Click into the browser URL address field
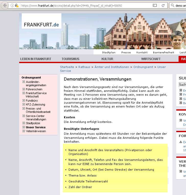This screenshot has width=186, height=195. 84,5
